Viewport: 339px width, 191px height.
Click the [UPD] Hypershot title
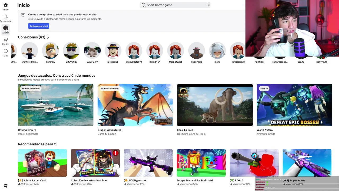(135, 180)
